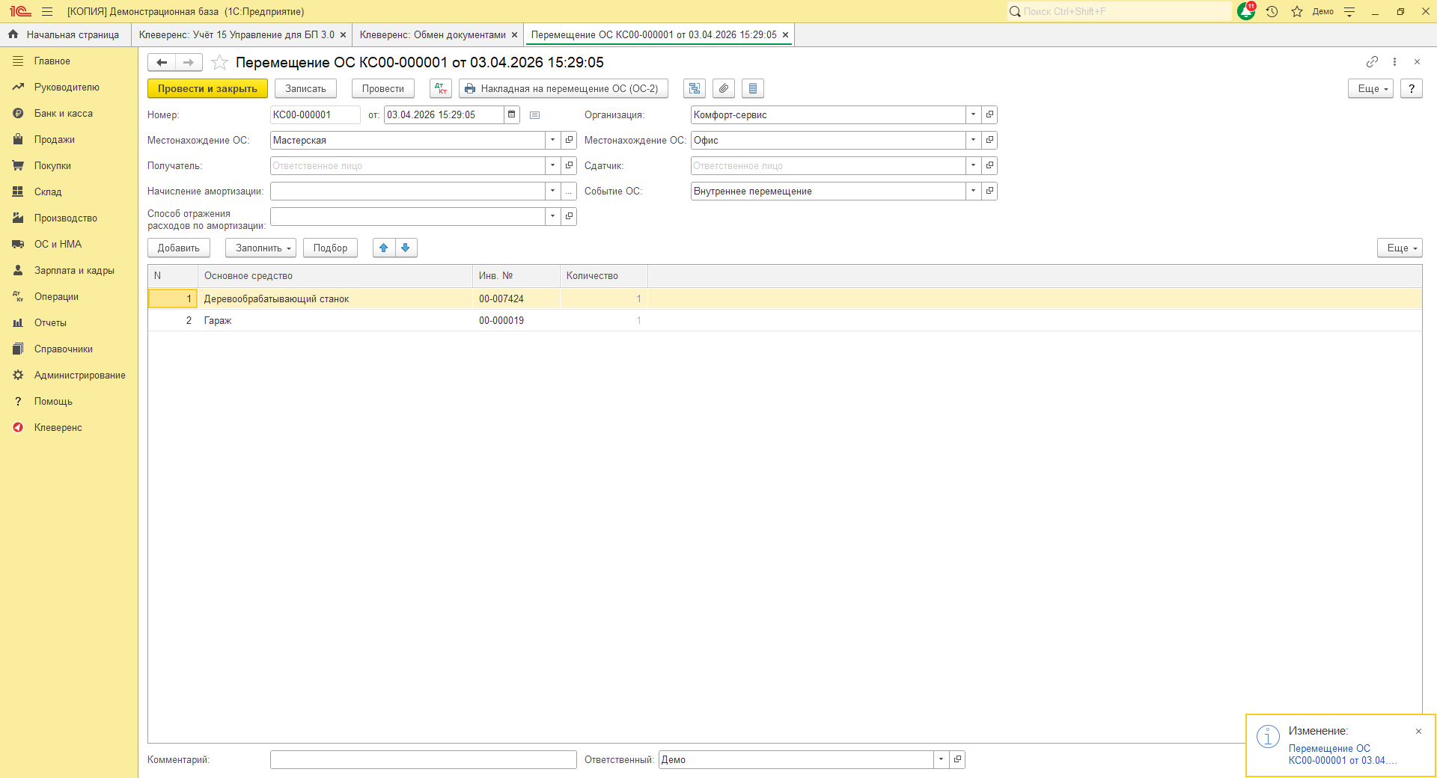Click the search field Поиск Ctrl+Shift+F

[1119, 11]
